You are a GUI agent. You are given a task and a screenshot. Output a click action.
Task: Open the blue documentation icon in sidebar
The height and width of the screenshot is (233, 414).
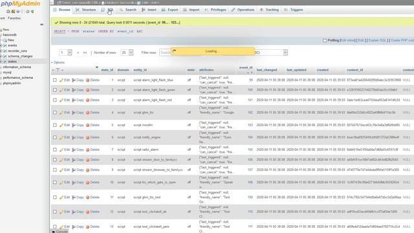pyautogui.click(x=18, y=12)
